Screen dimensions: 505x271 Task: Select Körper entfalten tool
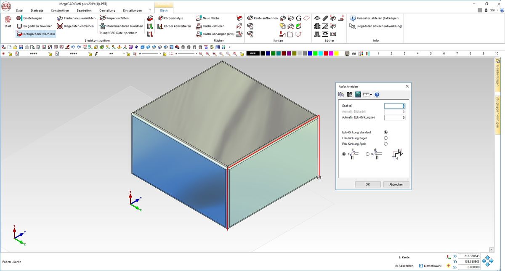(114, 19)
